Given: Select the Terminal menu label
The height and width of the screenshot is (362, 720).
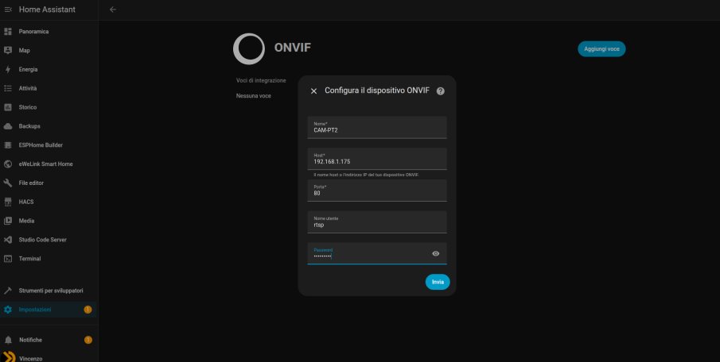Looking at the screenshot, I should [30, 259].
